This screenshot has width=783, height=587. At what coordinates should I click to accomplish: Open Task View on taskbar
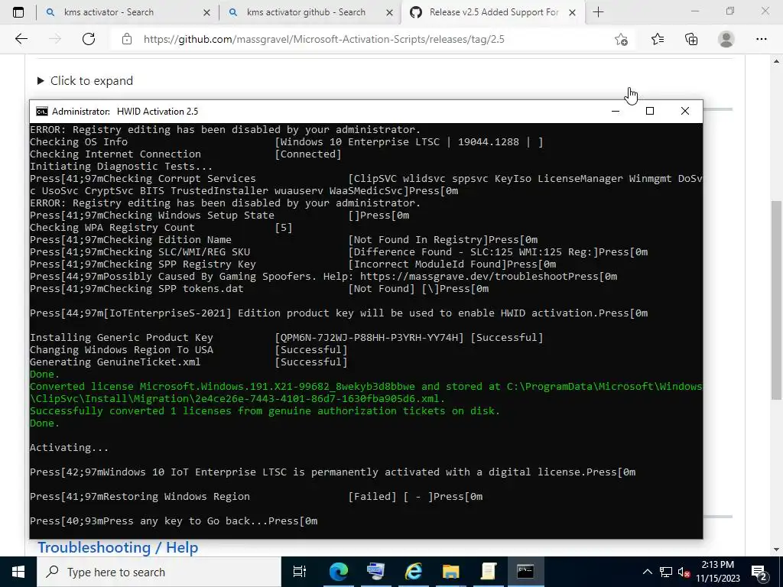click(x=299, y=572)
